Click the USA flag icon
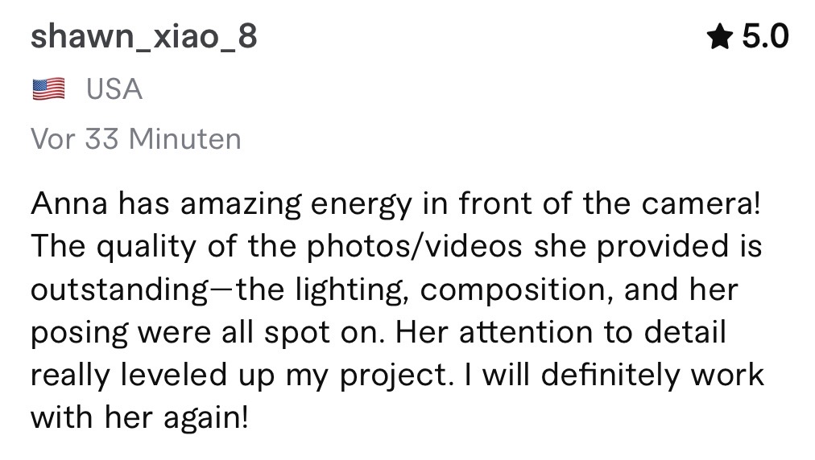The image size is (815, 460). [49, 88]
